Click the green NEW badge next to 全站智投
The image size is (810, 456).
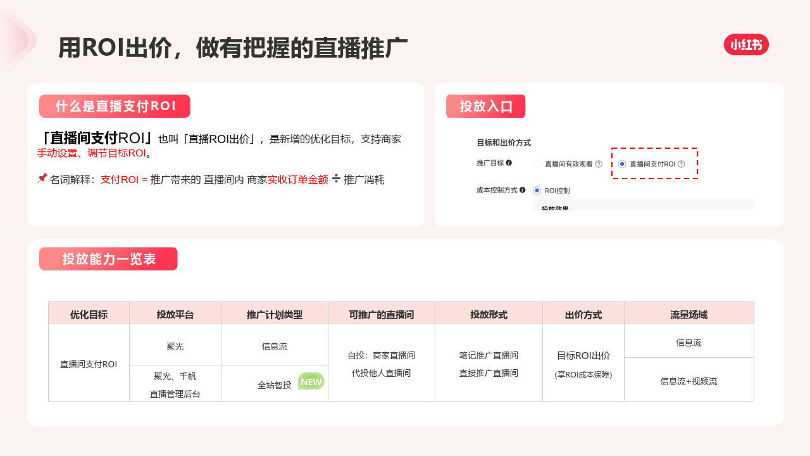point(311,381)
